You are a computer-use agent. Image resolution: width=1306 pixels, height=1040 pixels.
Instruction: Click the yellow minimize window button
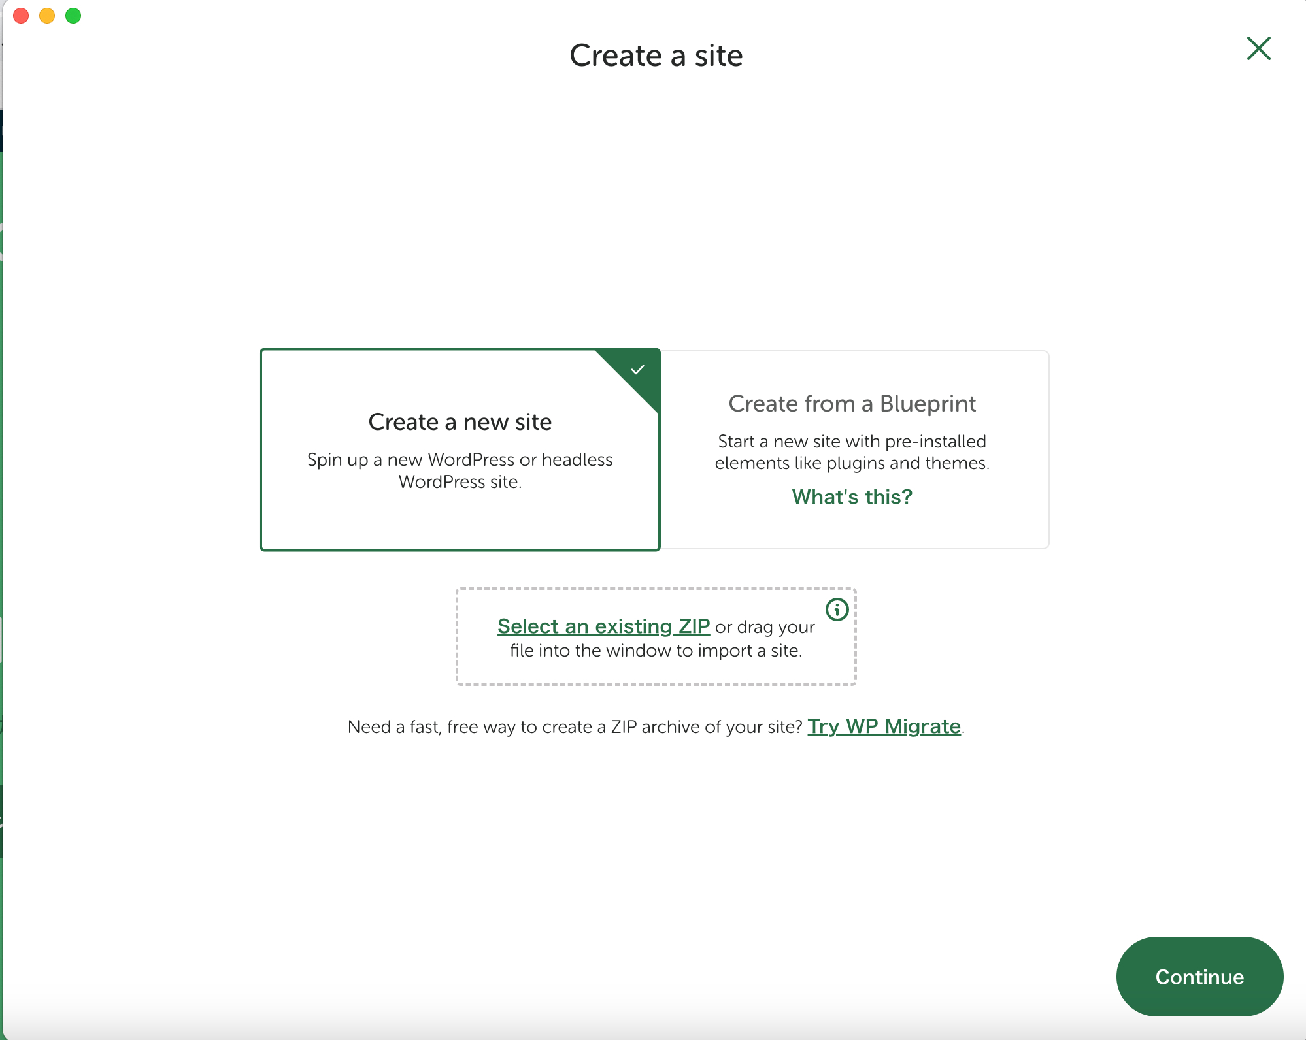pyautogui.click(x=47, y=16)
